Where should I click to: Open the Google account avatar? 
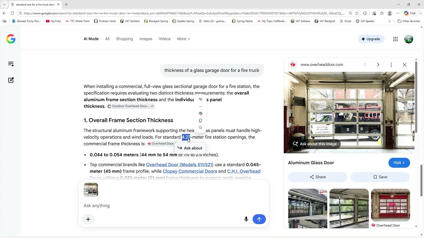[x=409, y=39]
